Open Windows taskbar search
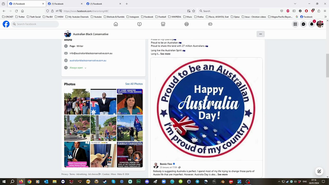Image resolution: width=329 pixels, height=185 pixels. tap(12, 182)
